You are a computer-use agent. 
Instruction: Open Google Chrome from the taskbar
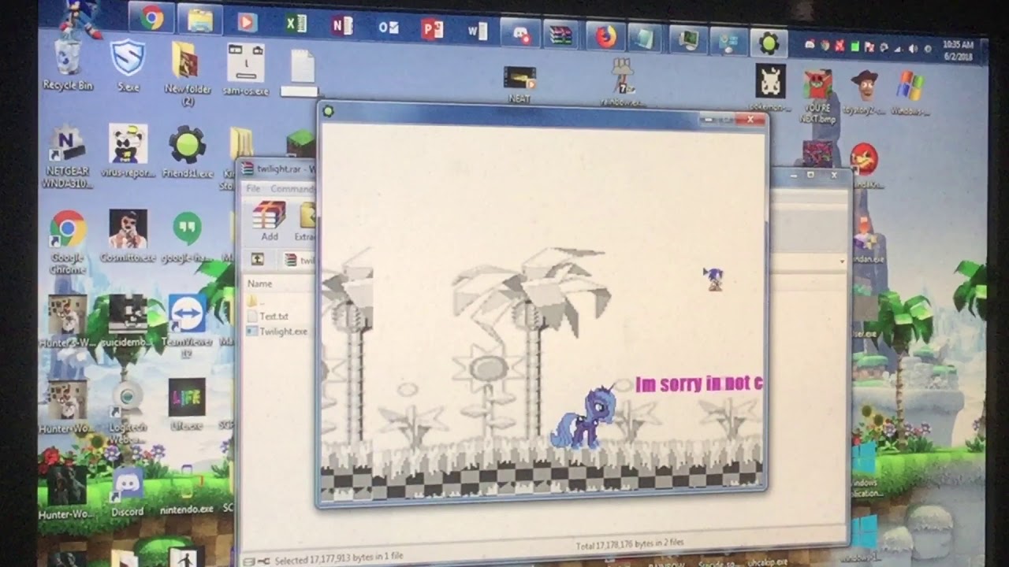point(151,17)
